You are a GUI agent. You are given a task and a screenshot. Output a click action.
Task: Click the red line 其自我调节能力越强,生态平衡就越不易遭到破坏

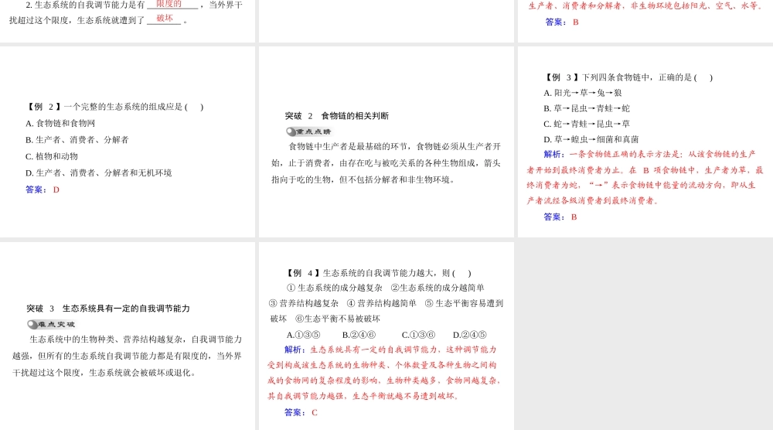[x=363, y=396]
